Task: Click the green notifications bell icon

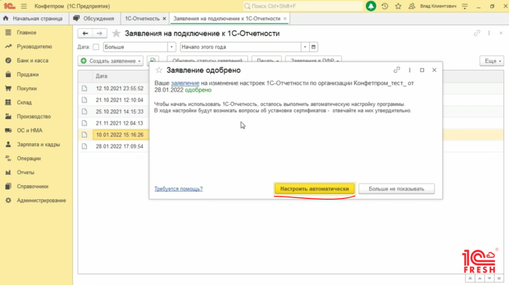Action: (371, 6)
